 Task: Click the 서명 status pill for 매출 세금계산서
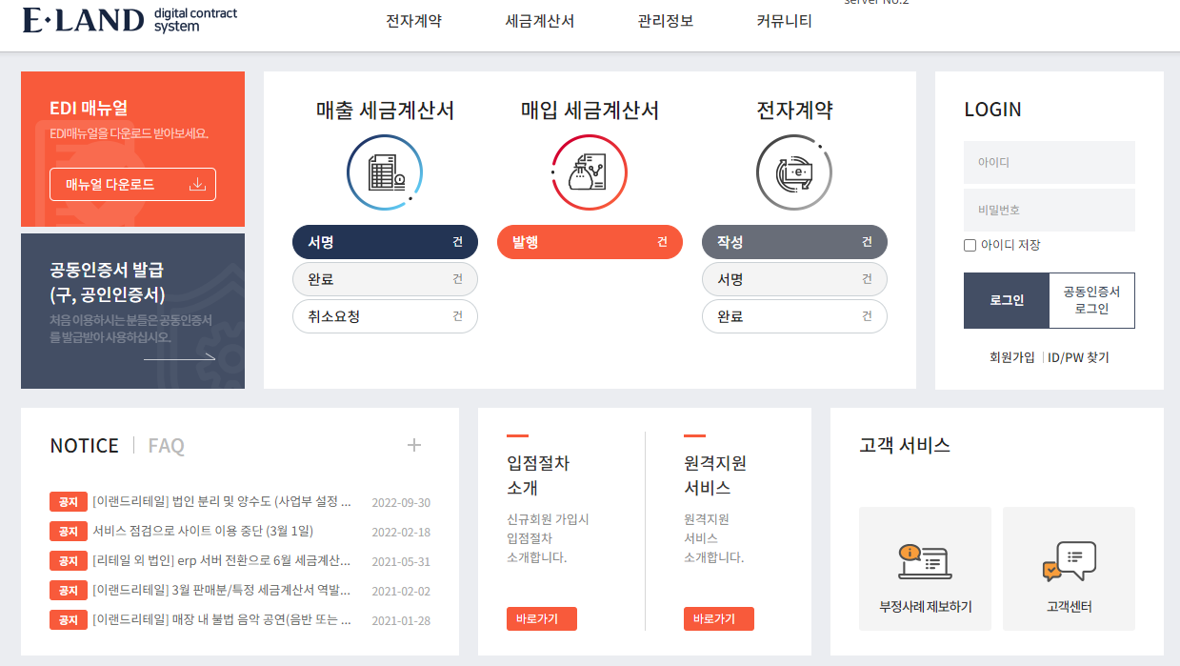(x=384, y=241)
